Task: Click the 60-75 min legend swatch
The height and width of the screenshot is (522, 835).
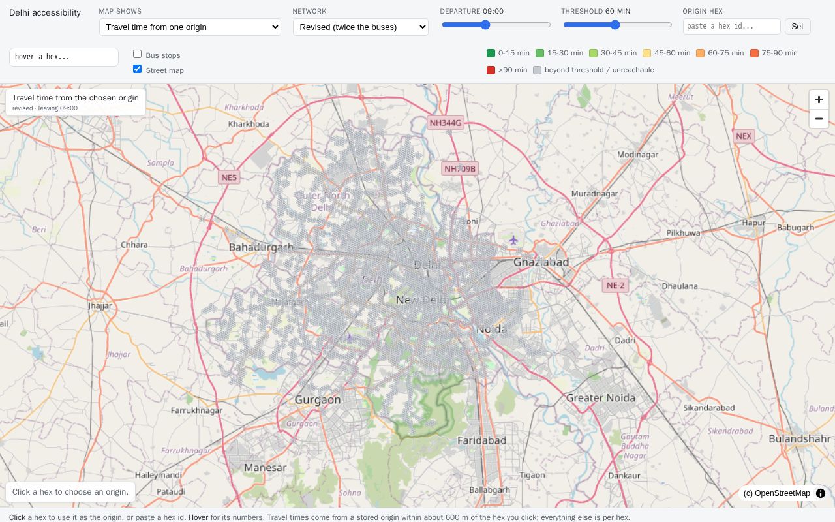Action: 700,53
